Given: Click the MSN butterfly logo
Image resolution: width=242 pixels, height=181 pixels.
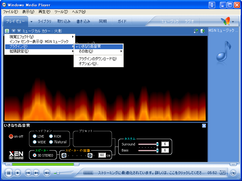Looking at the screenshot, I should click(225, 21).
